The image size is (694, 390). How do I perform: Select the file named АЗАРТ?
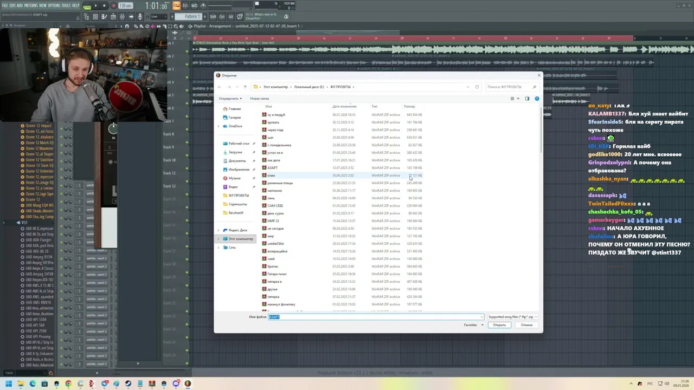point(273,168)
